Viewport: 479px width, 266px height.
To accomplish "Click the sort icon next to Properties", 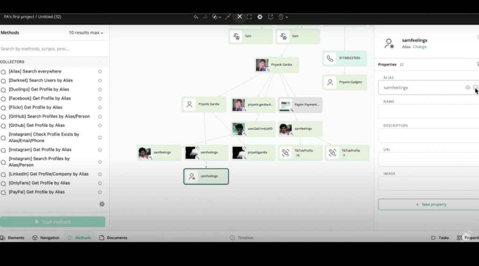I will point(402,65).
